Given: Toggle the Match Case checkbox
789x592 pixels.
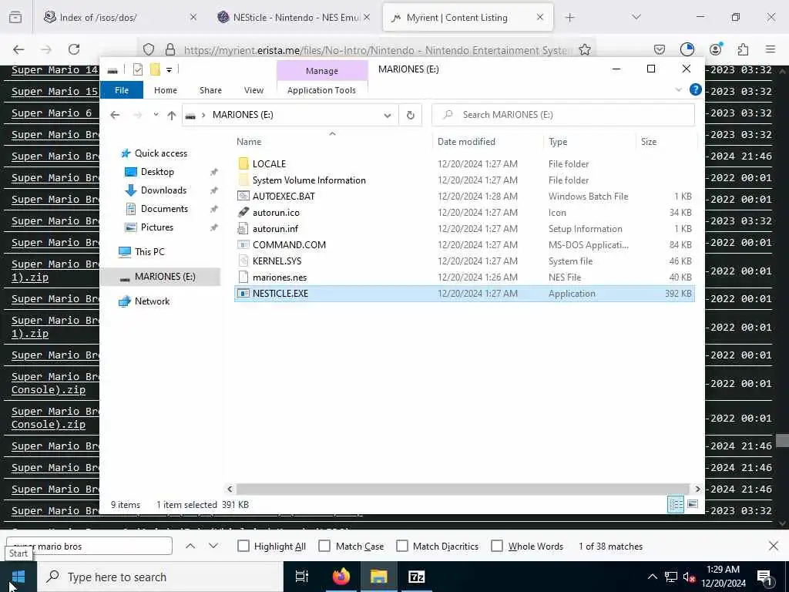Looking at the screenshot, I should pyautogui.click(x=324, y=547).
